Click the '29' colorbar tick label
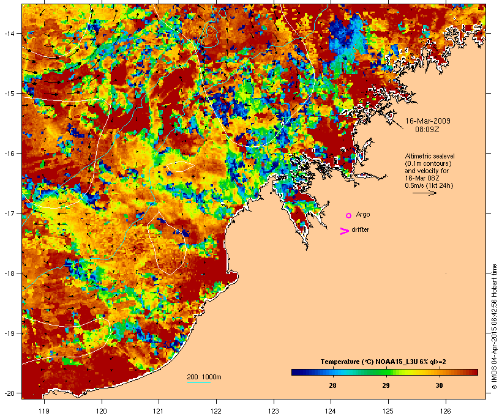Viewport: 502px width, 416px height. click(386, 385)
